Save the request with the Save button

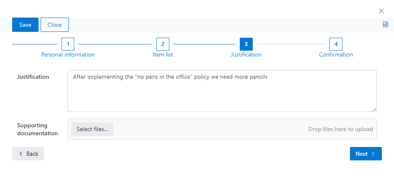[x=26, y=25]
